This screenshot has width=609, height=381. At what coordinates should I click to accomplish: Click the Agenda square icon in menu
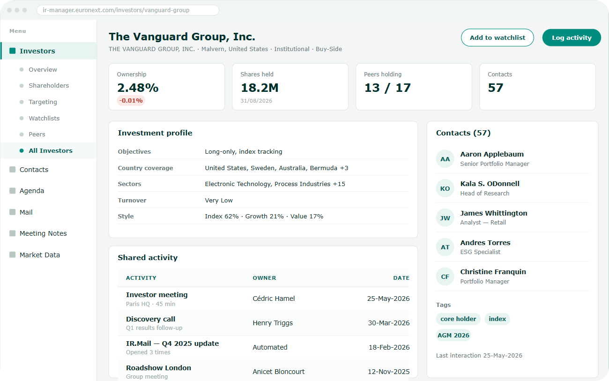point(13,191)
